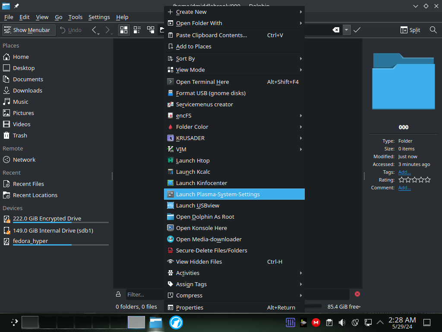Switch to Compact view mode in toolbar
The image size is (442, 332).
pyautogui.click(x=137, y=30)
